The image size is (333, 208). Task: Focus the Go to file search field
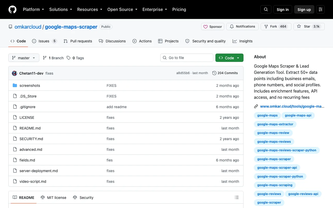pyautogui.click(x=187, y=58)
